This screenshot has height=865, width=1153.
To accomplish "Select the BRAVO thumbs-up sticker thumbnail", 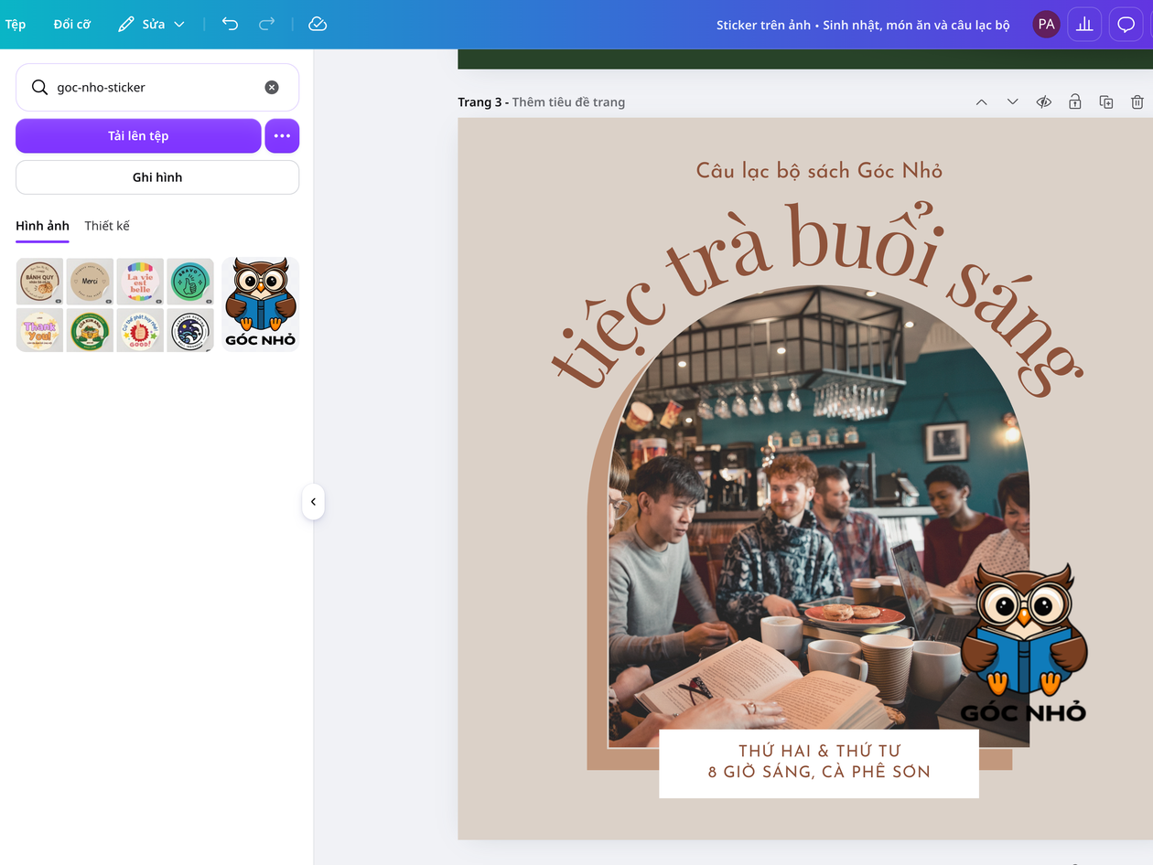I will tap(190, 281).
